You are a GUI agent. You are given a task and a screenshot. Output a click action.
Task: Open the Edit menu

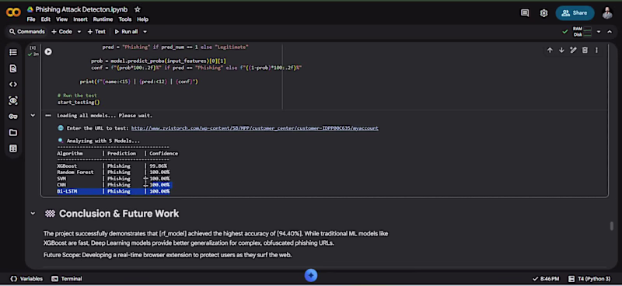(x=46, y=19)
